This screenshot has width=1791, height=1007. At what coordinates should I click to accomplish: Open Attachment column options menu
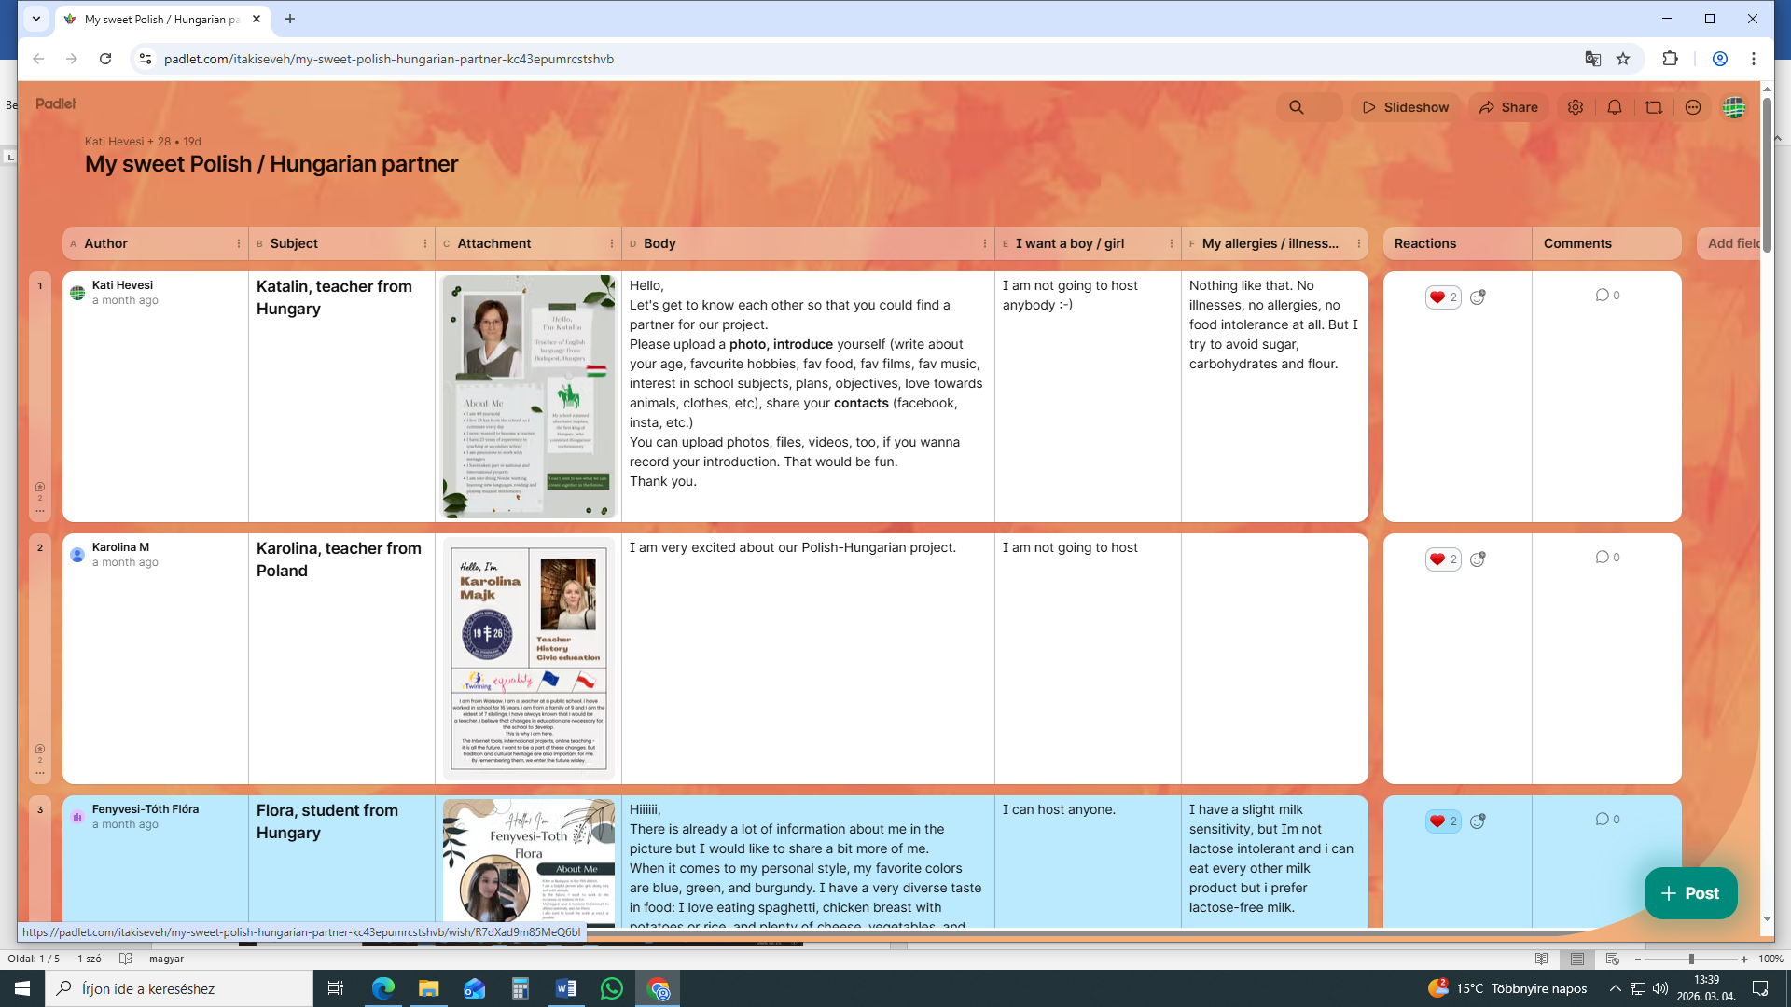point(612,243)
